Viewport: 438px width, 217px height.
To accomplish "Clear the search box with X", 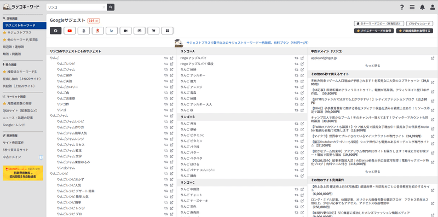I will click(x=104, y=7).
